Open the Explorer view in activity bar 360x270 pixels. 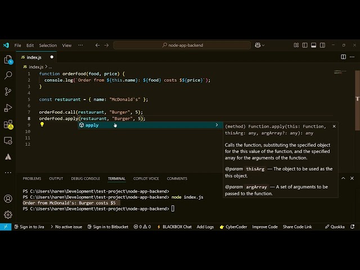point(8,60)
